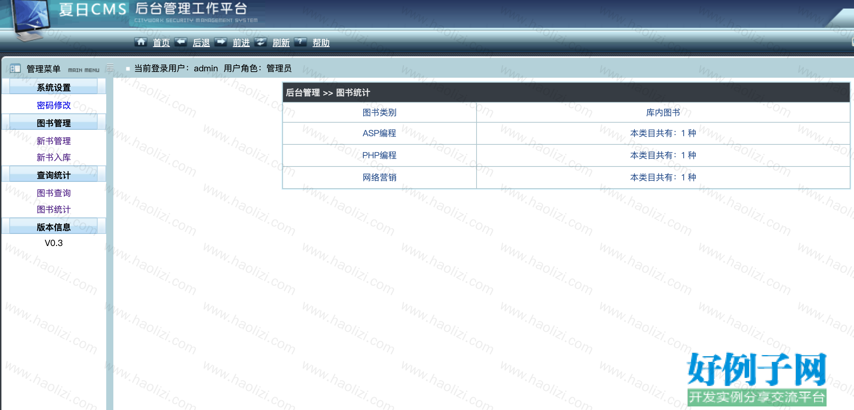Click the home icon in the toolbar
Viewport: 854px width, 410px height.
(x=141, y=42)
